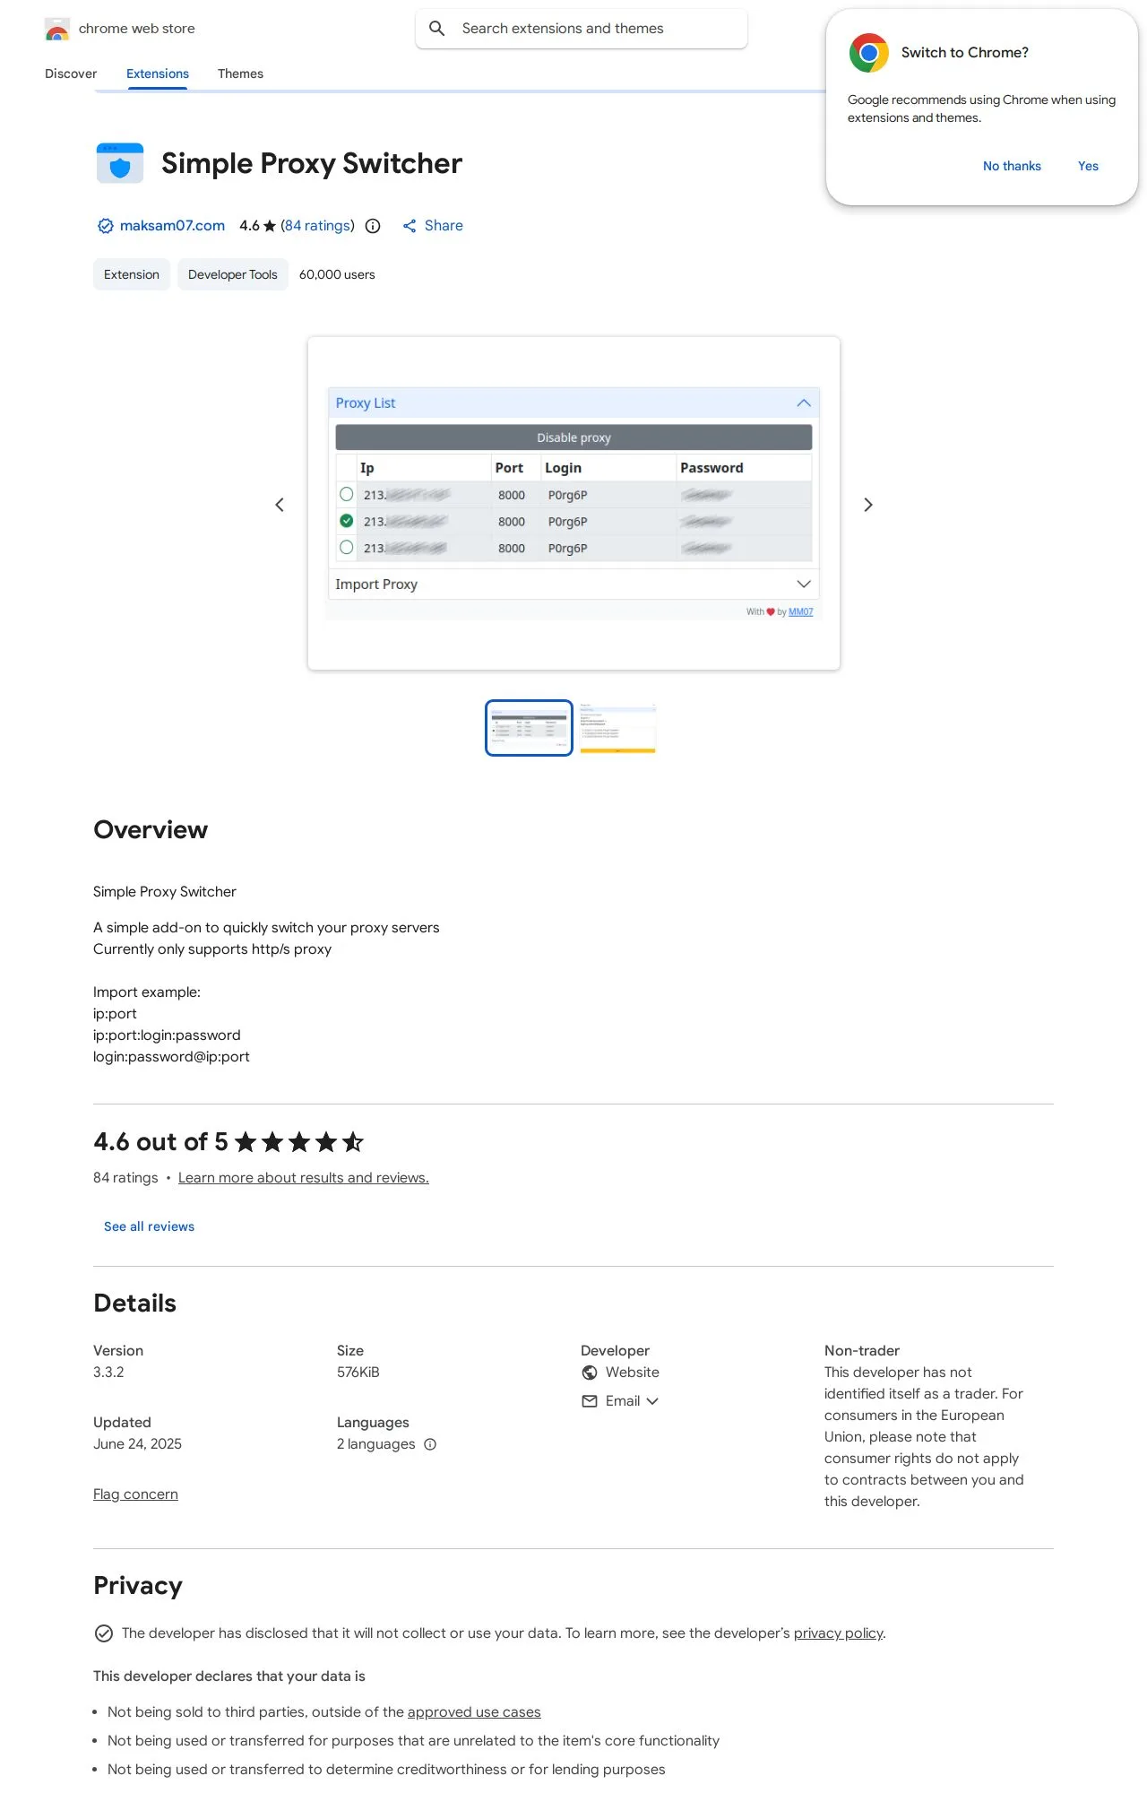Focus the Search extensions and themes field
The image size is (1147, 1793).
click(581, 29)
